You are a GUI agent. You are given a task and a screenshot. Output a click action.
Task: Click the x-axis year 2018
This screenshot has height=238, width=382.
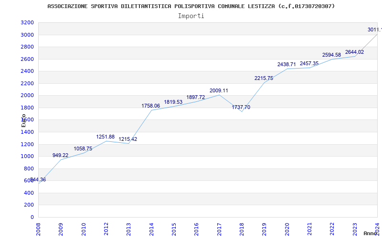[x=242, y=229]
